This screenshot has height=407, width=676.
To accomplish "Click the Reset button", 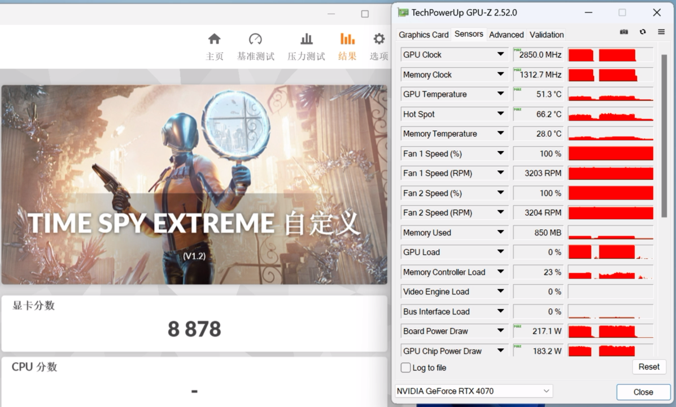I will pyautogui.click(x=648, y=367).
